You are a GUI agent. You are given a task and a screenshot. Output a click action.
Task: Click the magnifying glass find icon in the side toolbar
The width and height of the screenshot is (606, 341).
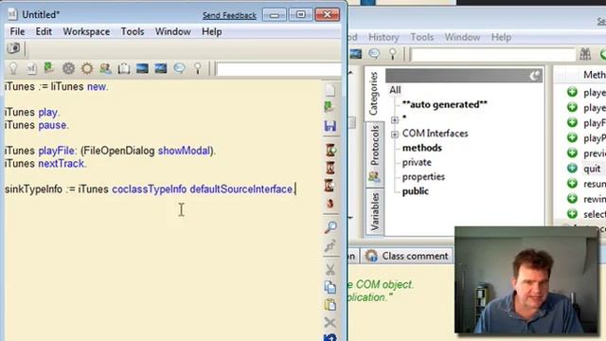pyautogui.click(x=330, y=226)
